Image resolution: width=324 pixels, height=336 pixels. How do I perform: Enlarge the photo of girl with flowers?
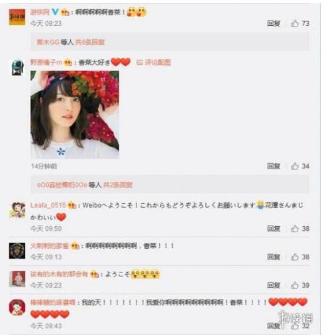pyautogui.click(x=75, y=114)
